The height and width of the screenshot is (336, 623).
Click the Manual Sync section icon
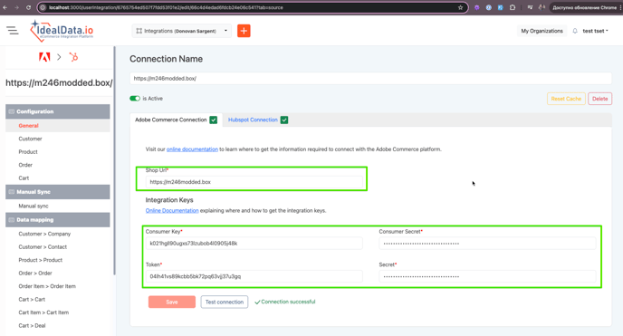12,192
